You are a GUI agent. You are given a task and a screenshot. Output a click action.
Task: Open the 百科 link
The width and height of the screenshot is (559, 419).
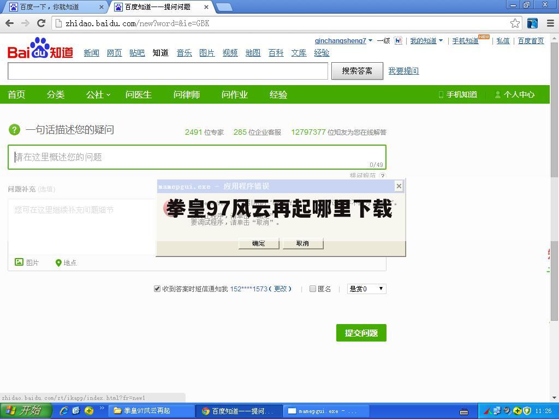(x=276, y=53)
